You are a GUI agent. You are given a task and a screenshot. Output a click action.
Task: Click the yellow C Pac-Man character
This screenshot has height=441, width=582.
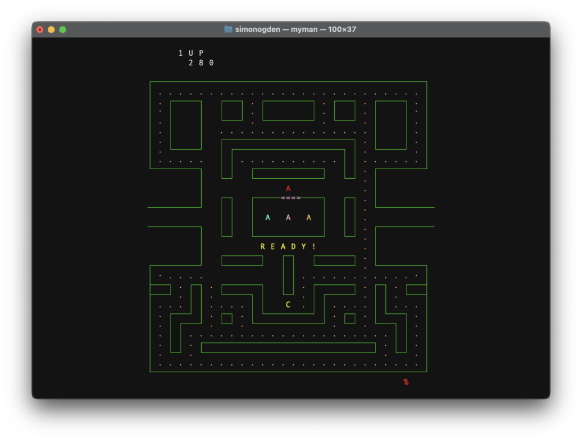pyautogui.click(x=288, y=305)
